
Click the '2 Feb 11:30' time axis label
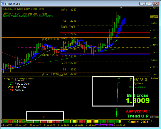pos(21,125)
